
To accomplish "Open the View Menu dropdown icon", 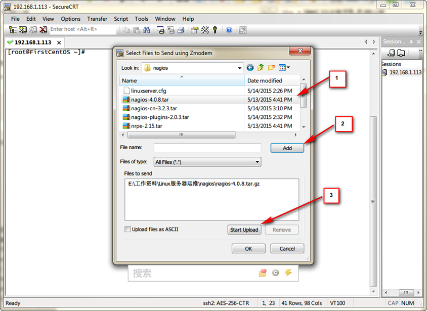I will pos(284,67).
